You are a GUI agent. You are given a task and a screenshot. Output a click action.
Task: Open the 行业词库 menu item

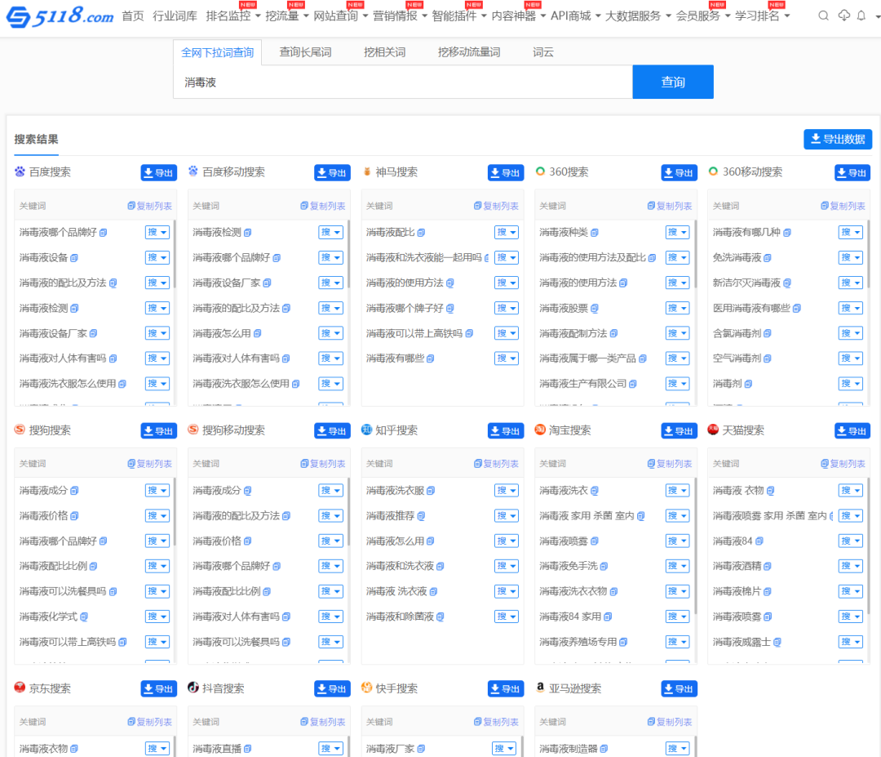pos(175,16)
